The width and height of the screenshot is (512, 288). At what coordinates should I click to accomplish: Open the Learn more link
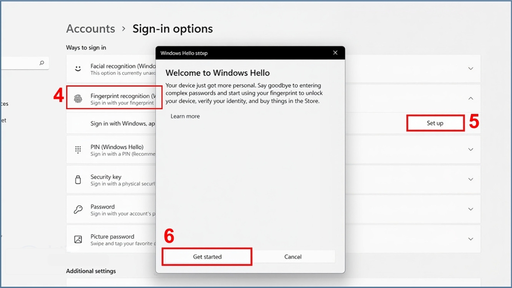click(185, 116)
